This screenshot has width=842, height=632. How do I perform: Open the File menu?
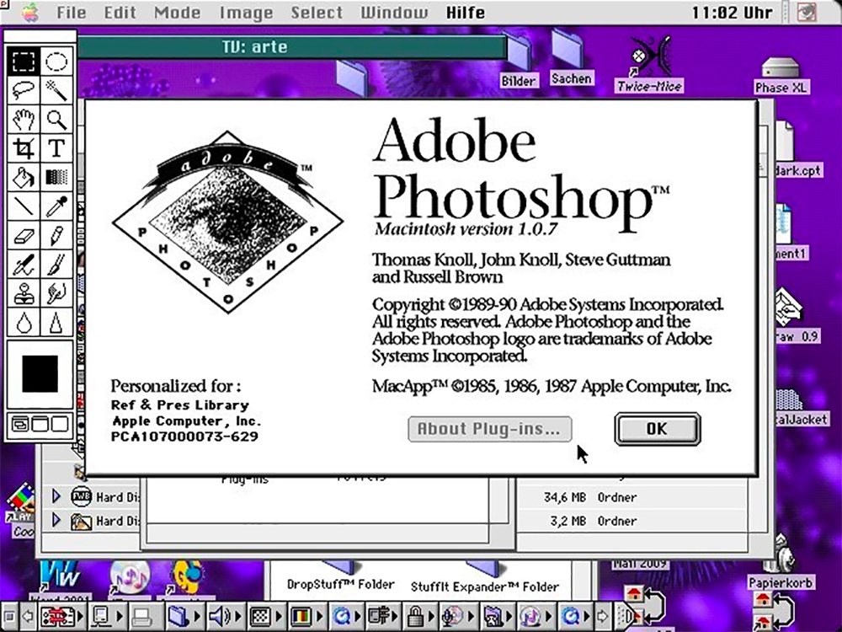[72, 12]
